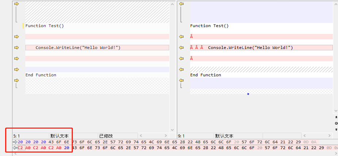338x156 pixels.
Task: Click right pane vertical scrollbar up arrow
Action: tap(336, 4)
